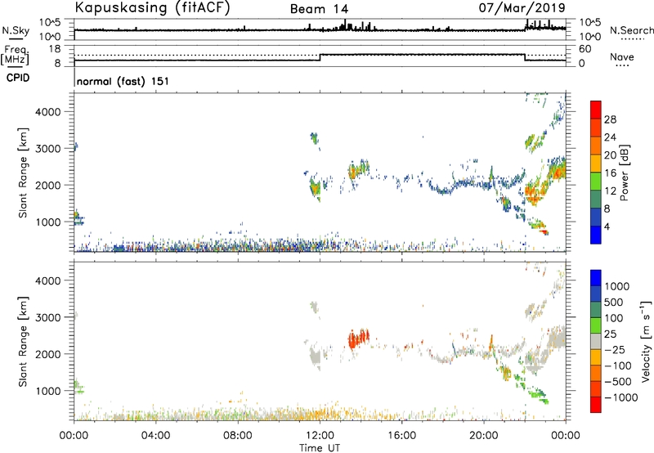Click the 'Velocity [m s-1]' color bar label
Screen dimensions: 654x453
pos(646,341)
